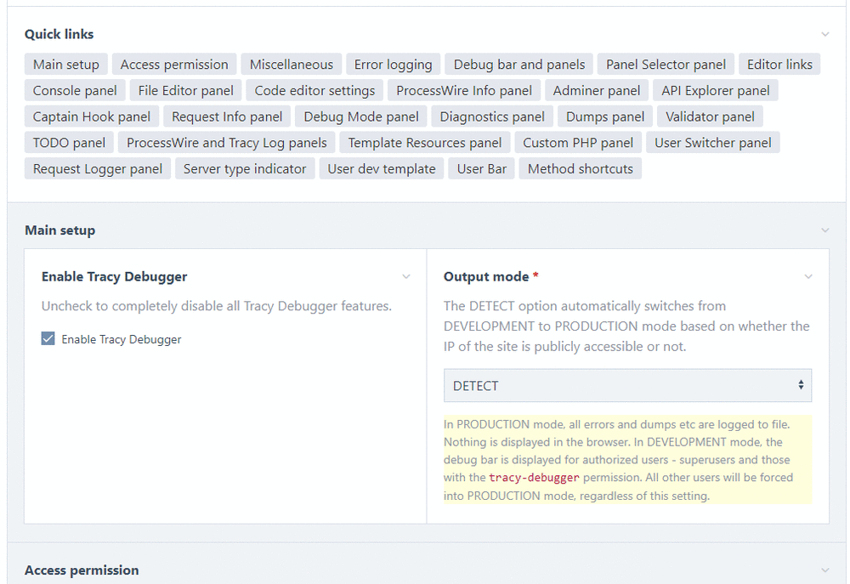The height and width of the screenshot is (584, 850).
Task: Click the User Switcher panel link
Action: tap(713, 142)
